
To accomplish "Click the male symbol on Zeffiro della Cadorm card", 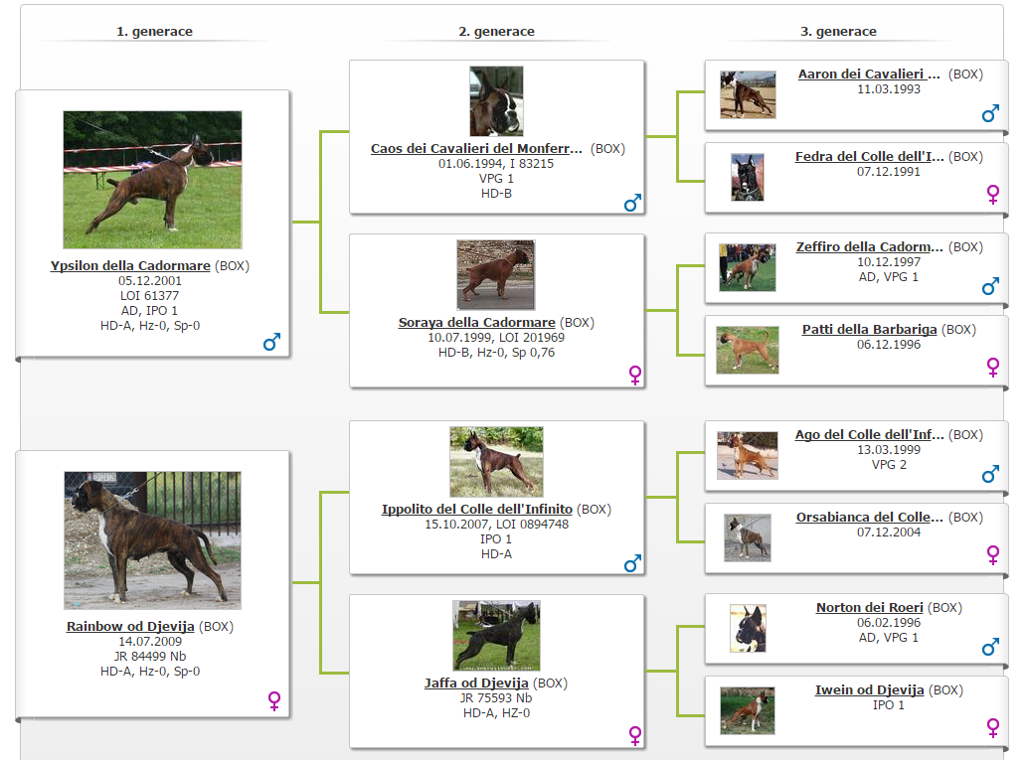I will [x=990, y=285].
